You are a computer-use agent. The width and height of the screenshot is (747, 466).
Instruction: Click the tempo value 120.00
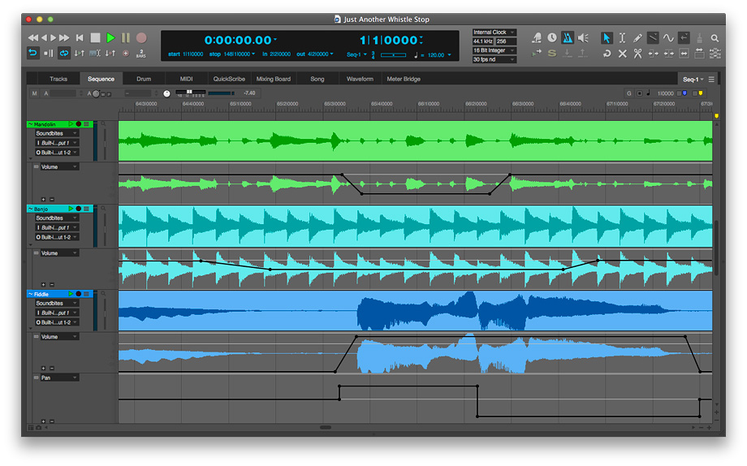point(436,55)
